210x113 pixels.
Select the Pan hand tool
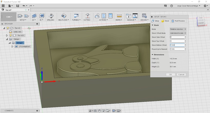(99, 111)
